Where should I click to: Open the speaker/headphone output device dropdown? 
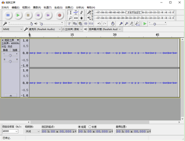[105, 29]
